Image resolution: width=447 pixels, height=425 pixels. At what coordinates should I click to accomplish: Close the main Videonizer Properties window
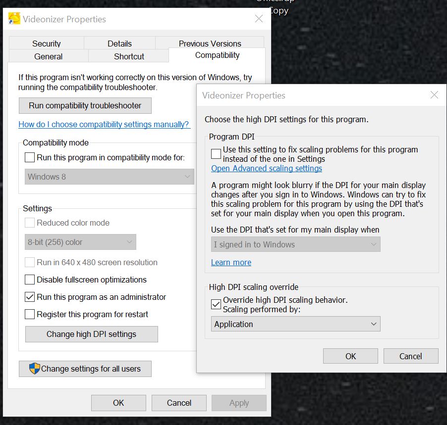tap(259, 19)
